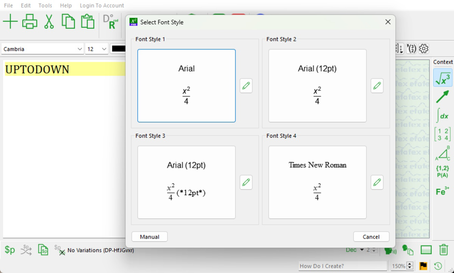Screen dimensions: 454x273
Task: Open the Tools menu
Action: coord(45,5)
